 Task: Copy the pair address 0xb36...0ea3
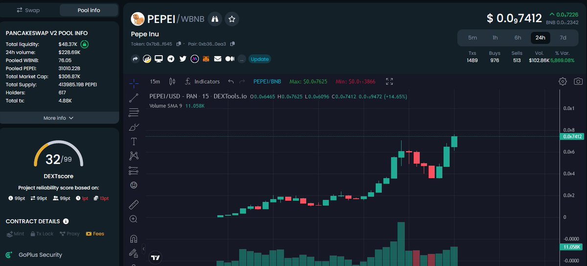pos(232,44)
